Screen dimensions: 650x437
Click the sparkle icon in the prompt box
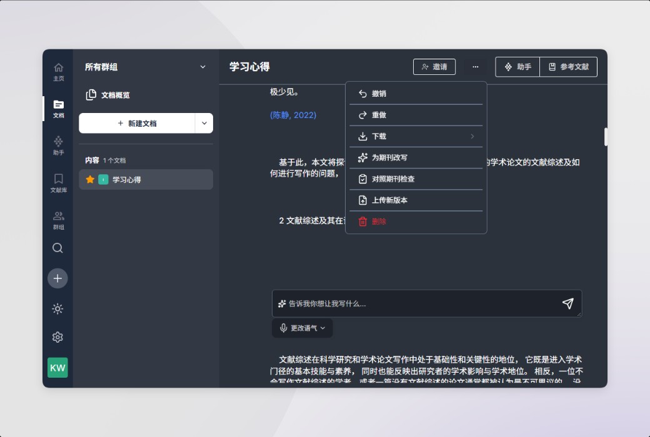[x=282, y=303]
